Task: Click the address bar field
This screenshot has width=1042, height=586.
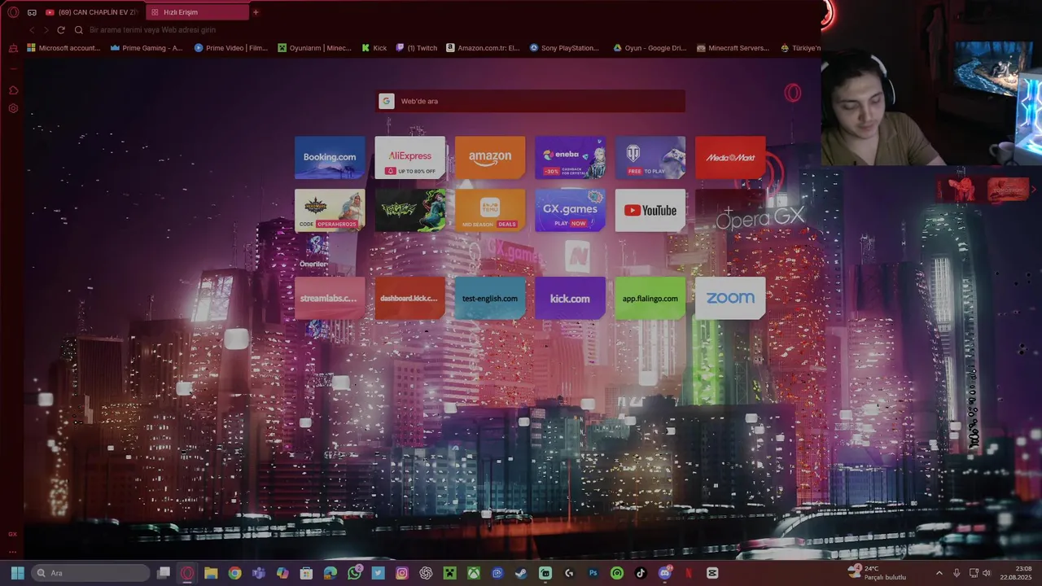Action: click(440, 30)
